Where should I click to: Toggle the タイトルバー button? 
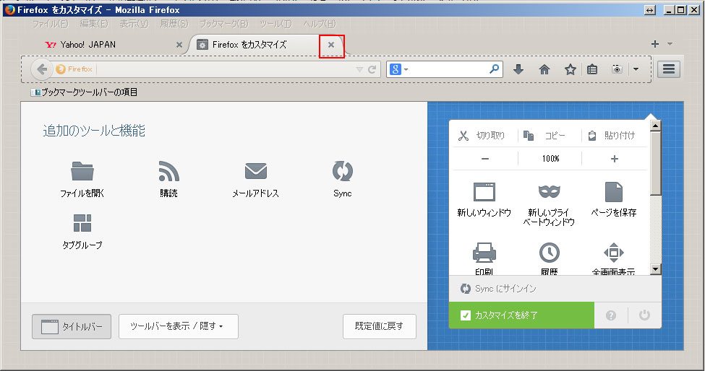tap(72, 326)
